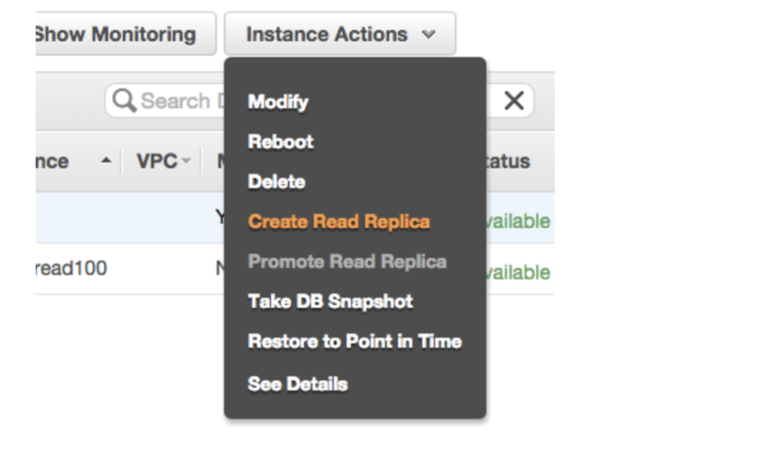
Task: Clear the search with the X icon
Action: click(x=513, y=101)
